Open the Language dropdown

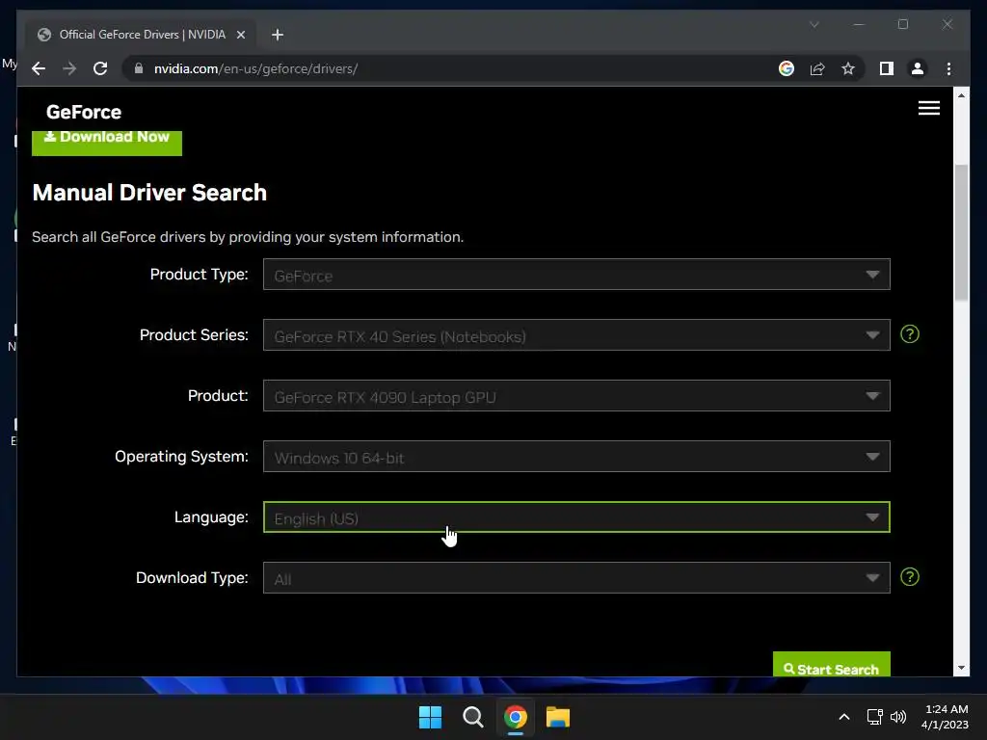(576, 517)
